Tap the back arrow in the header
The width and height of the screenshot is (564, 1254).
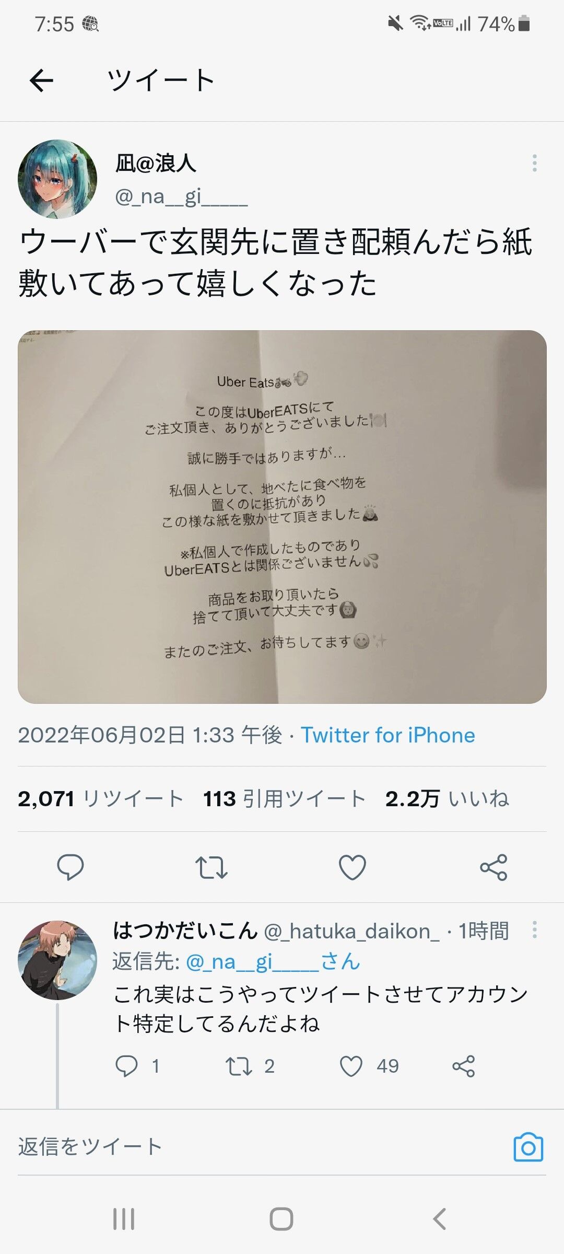41,80
